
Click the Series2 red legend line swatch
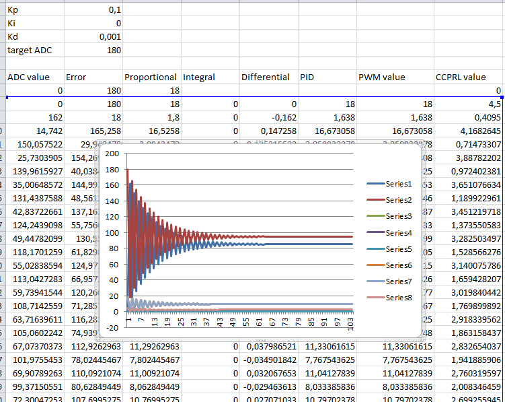tap(375, 200)
